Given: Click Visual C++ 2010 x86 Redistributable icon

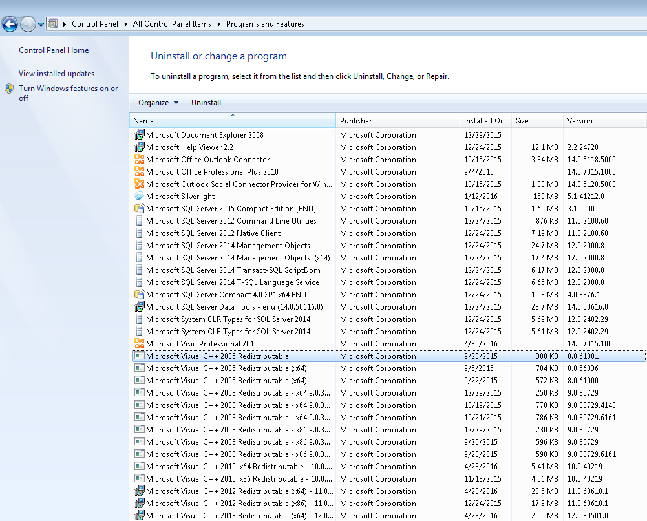Looking at the screenshot, I should [x=140, y=478].
